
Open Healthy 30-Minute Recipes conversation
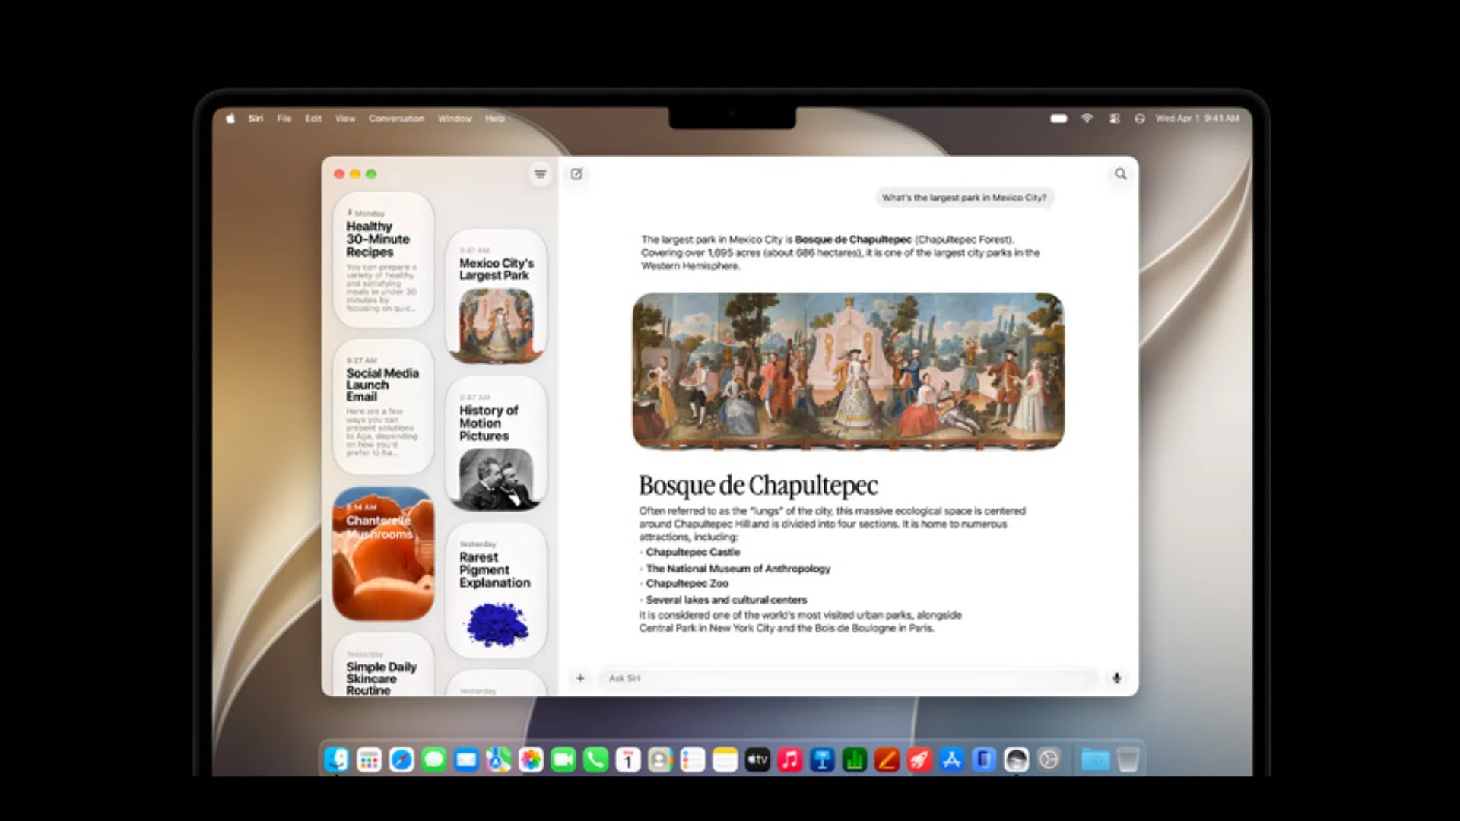click(383, 260)
